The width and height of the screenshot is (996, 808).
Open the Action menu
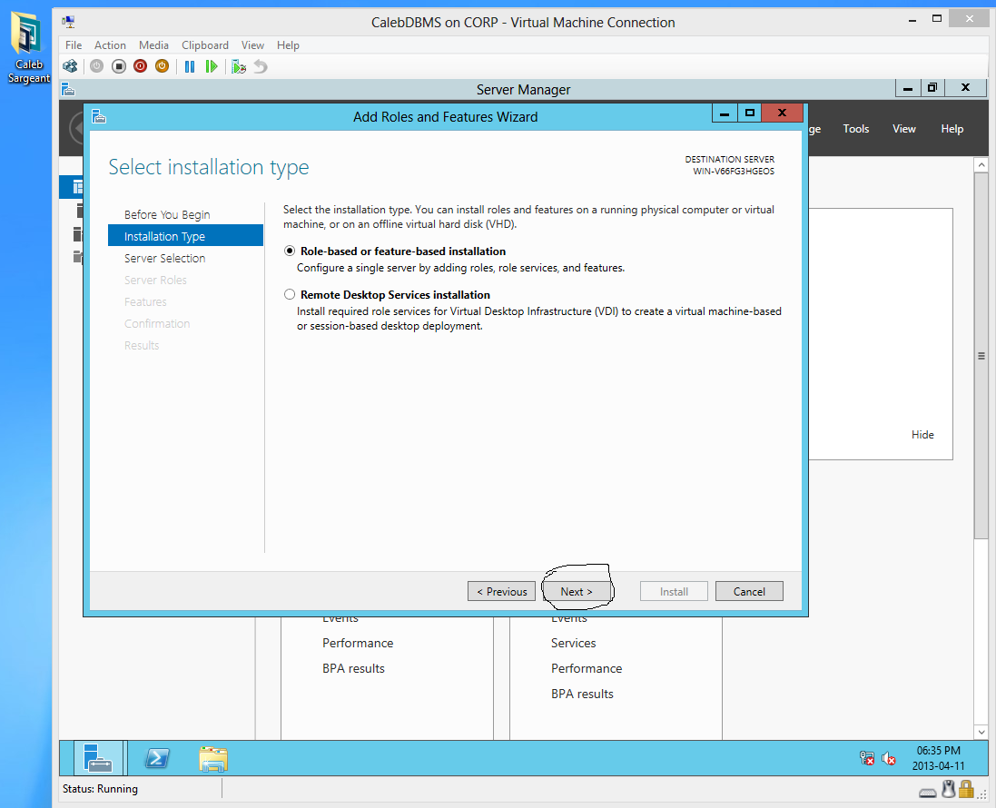pyautogui.click(x=110, y=45)
